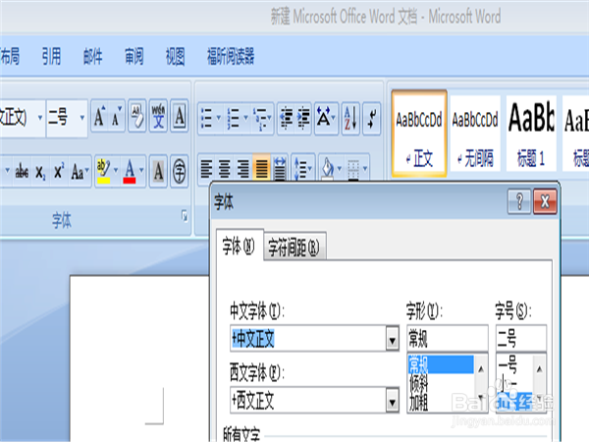Select 加粗 in the 字形 list
Viewport: 589px width, 442px height.
click(x=441, y=403)
